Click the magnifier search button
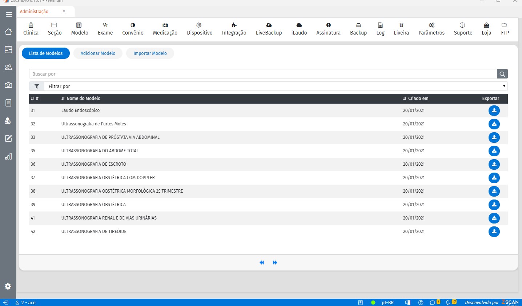This screenshot has height=306, width=522. [502, 74]
